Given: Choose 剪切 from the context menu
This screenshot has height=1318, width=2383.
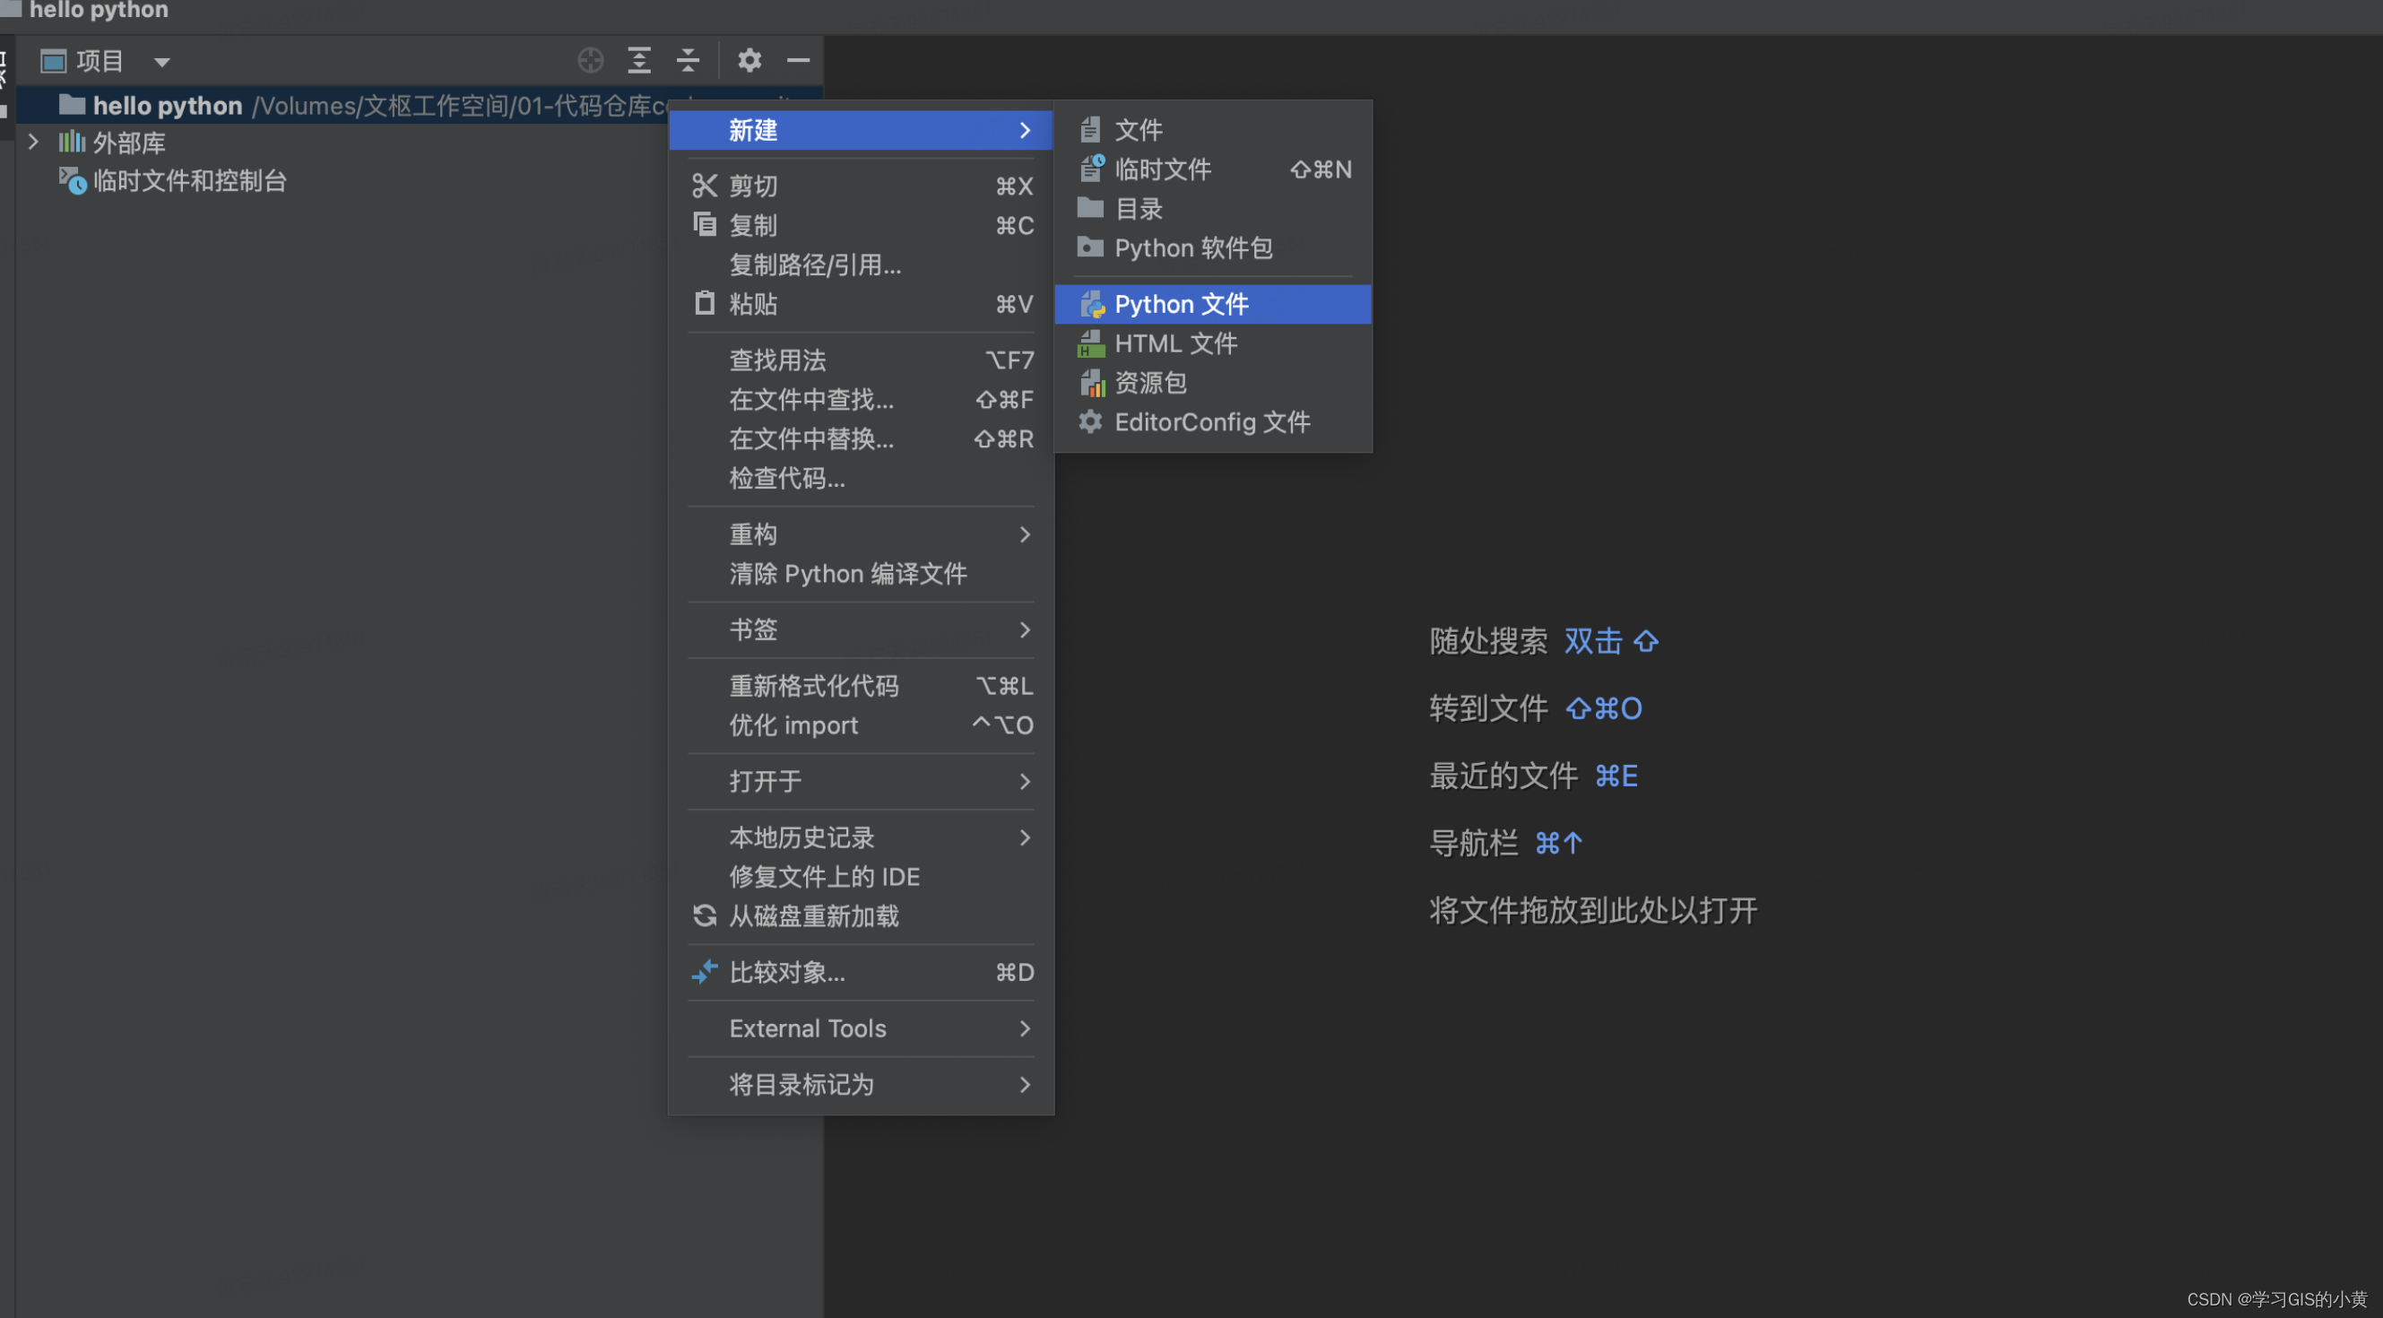Looking at the screenshot, I should point(753,186).
